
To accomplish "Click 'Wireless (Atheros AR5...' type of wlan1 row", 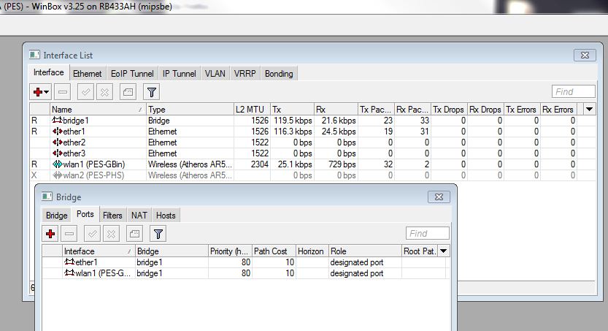I will (x=190, y=164).
